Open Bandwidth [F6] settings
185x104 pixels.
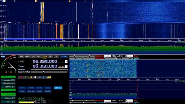[8, 83]
